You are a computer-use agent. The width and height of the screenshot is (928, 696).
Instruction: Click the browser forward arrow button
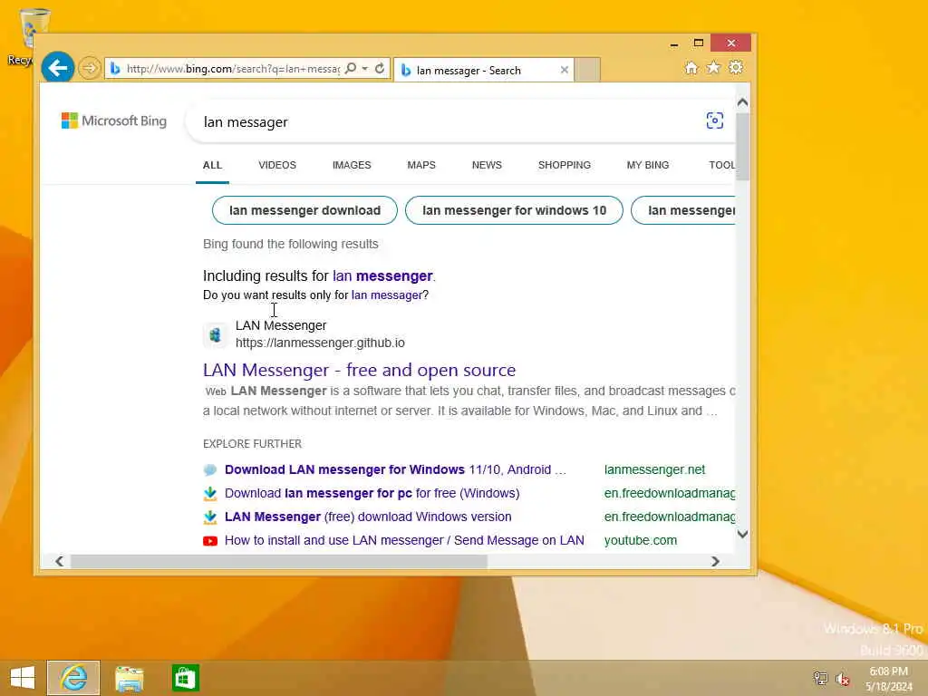90,68
